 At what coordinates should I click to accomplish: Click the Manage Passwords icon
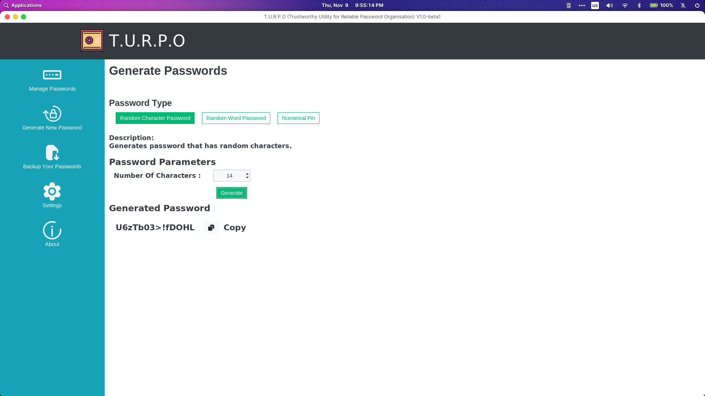(x=52, y=74)
